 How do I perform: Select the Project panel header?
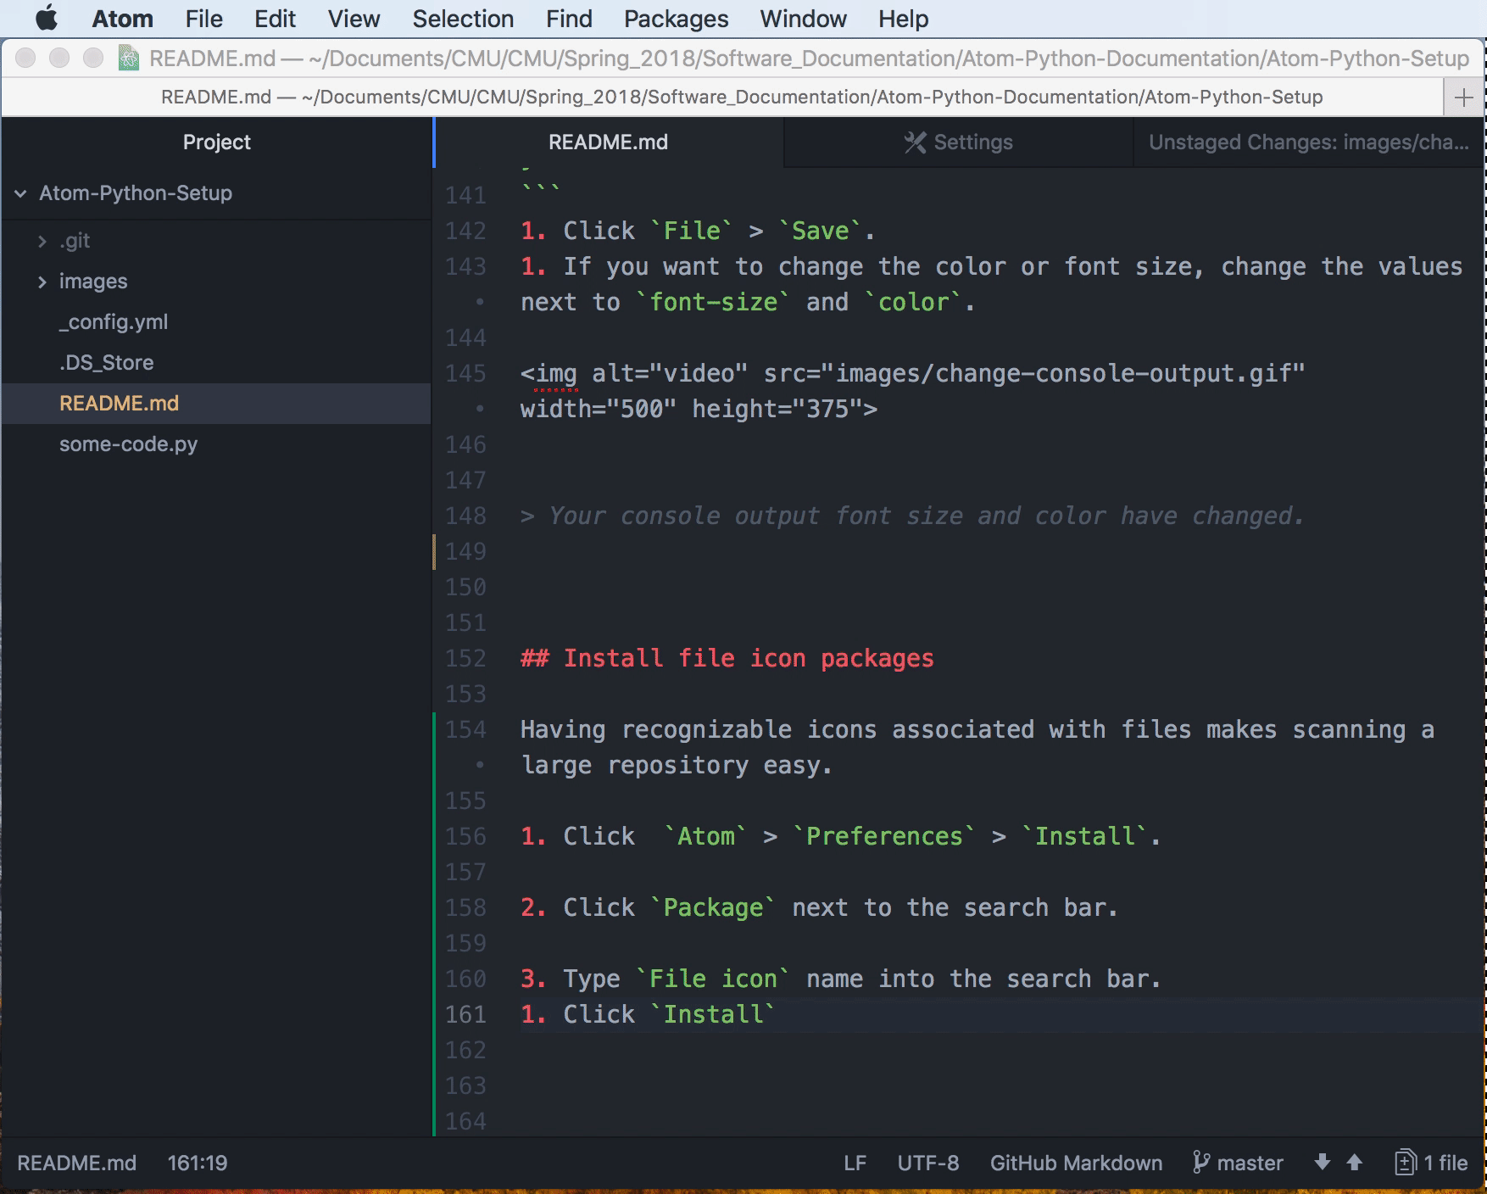217,142
